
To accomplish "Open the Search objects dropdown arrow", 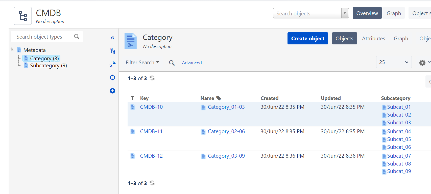I will 345,13.
